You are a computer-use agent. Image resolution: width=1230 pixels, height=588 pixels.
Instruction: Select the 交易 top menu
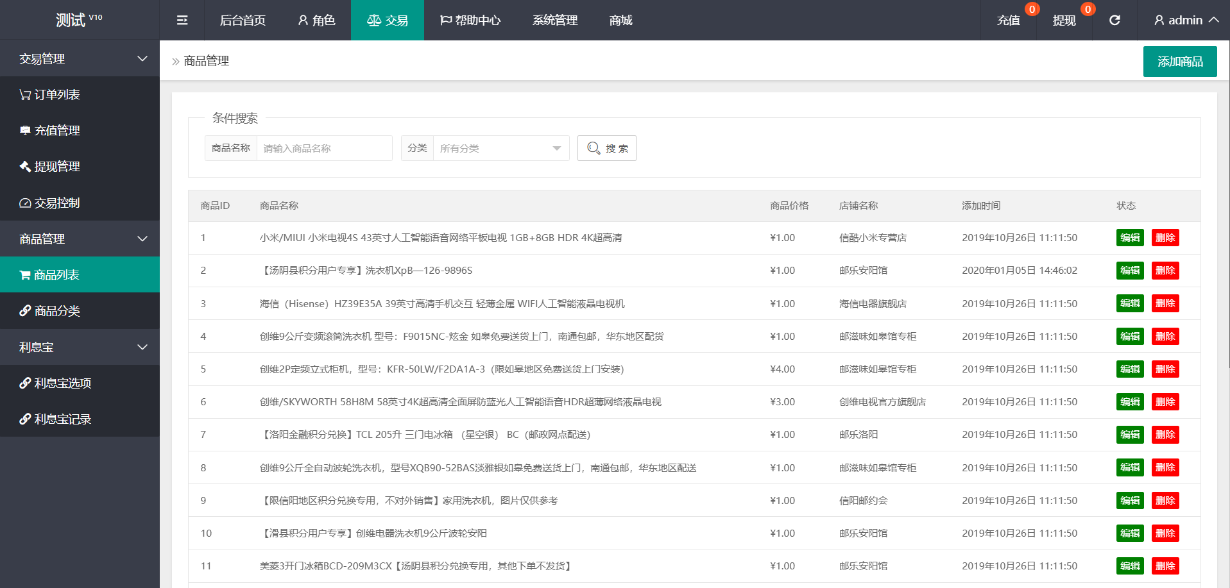[388, 21]
